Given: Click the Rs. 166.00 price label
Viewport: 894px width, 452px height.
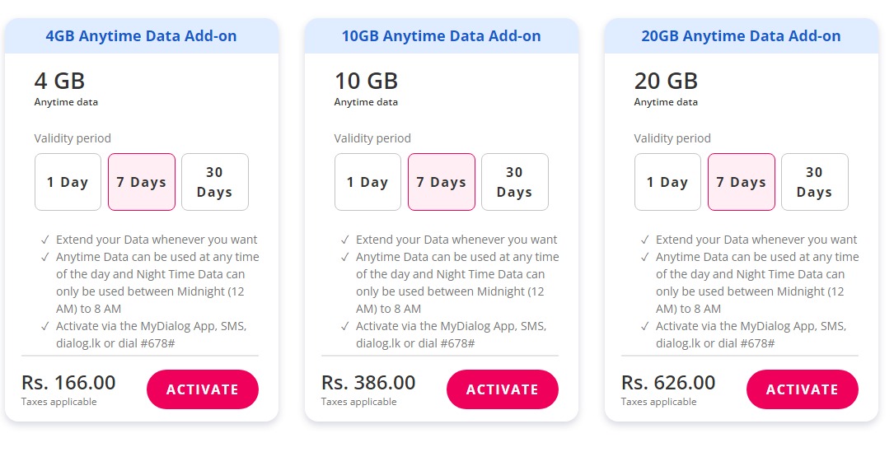Looking at the screenshot, I should [x=68, y=383].
